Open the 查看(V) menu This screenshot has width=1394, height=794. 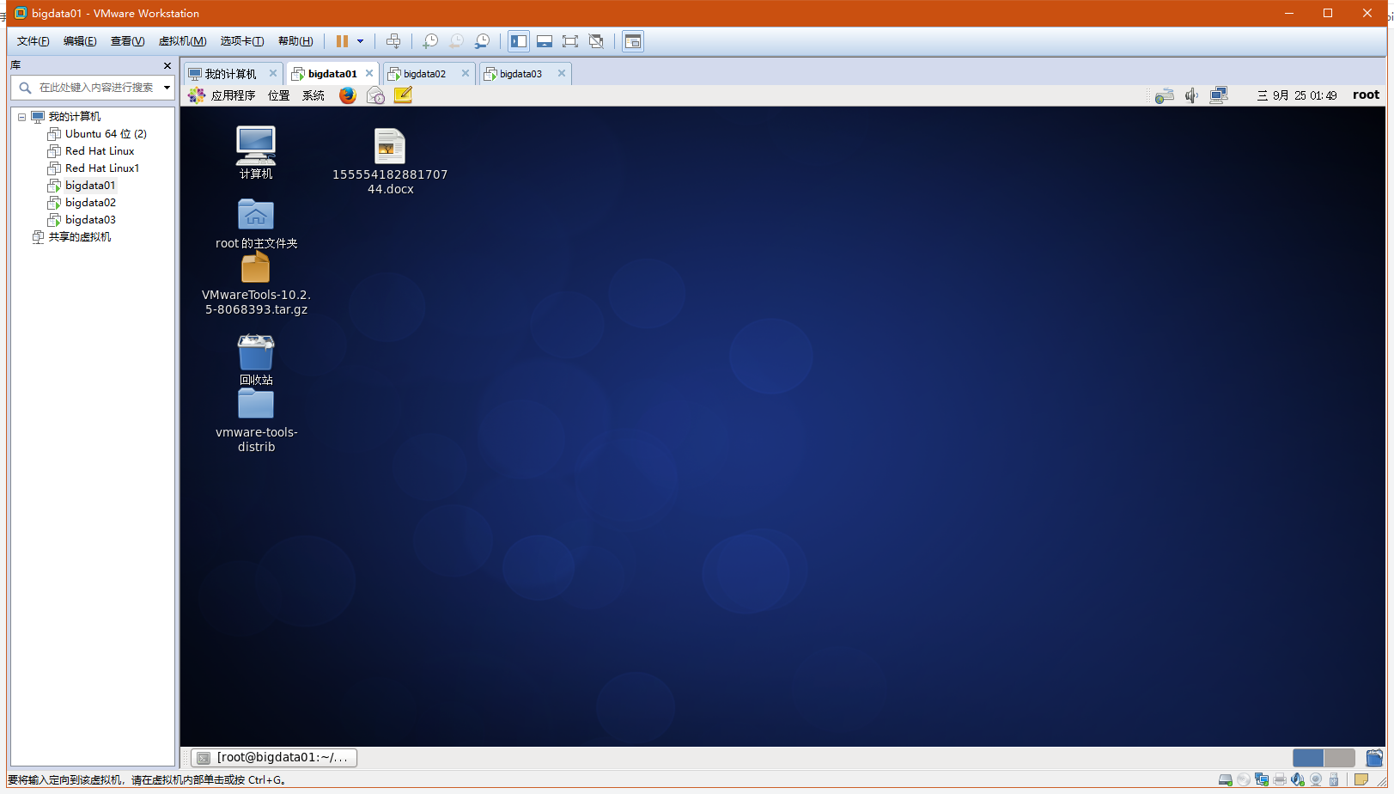point(127,41)
